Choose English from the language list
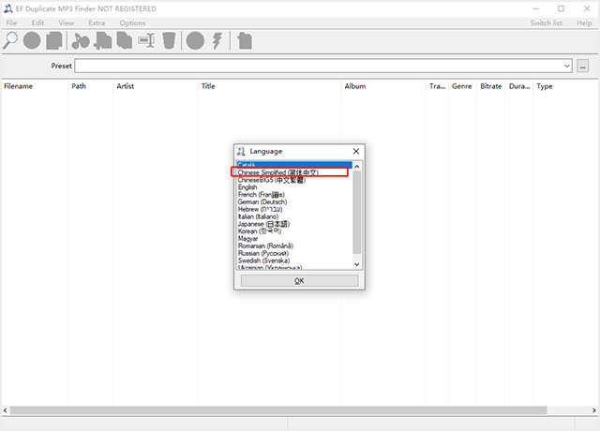Viewport: 600px width, 431px height. [247, 187]
